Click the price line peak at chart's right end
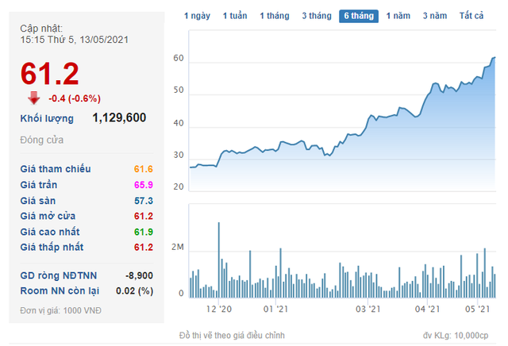 (x=494, y=58)
